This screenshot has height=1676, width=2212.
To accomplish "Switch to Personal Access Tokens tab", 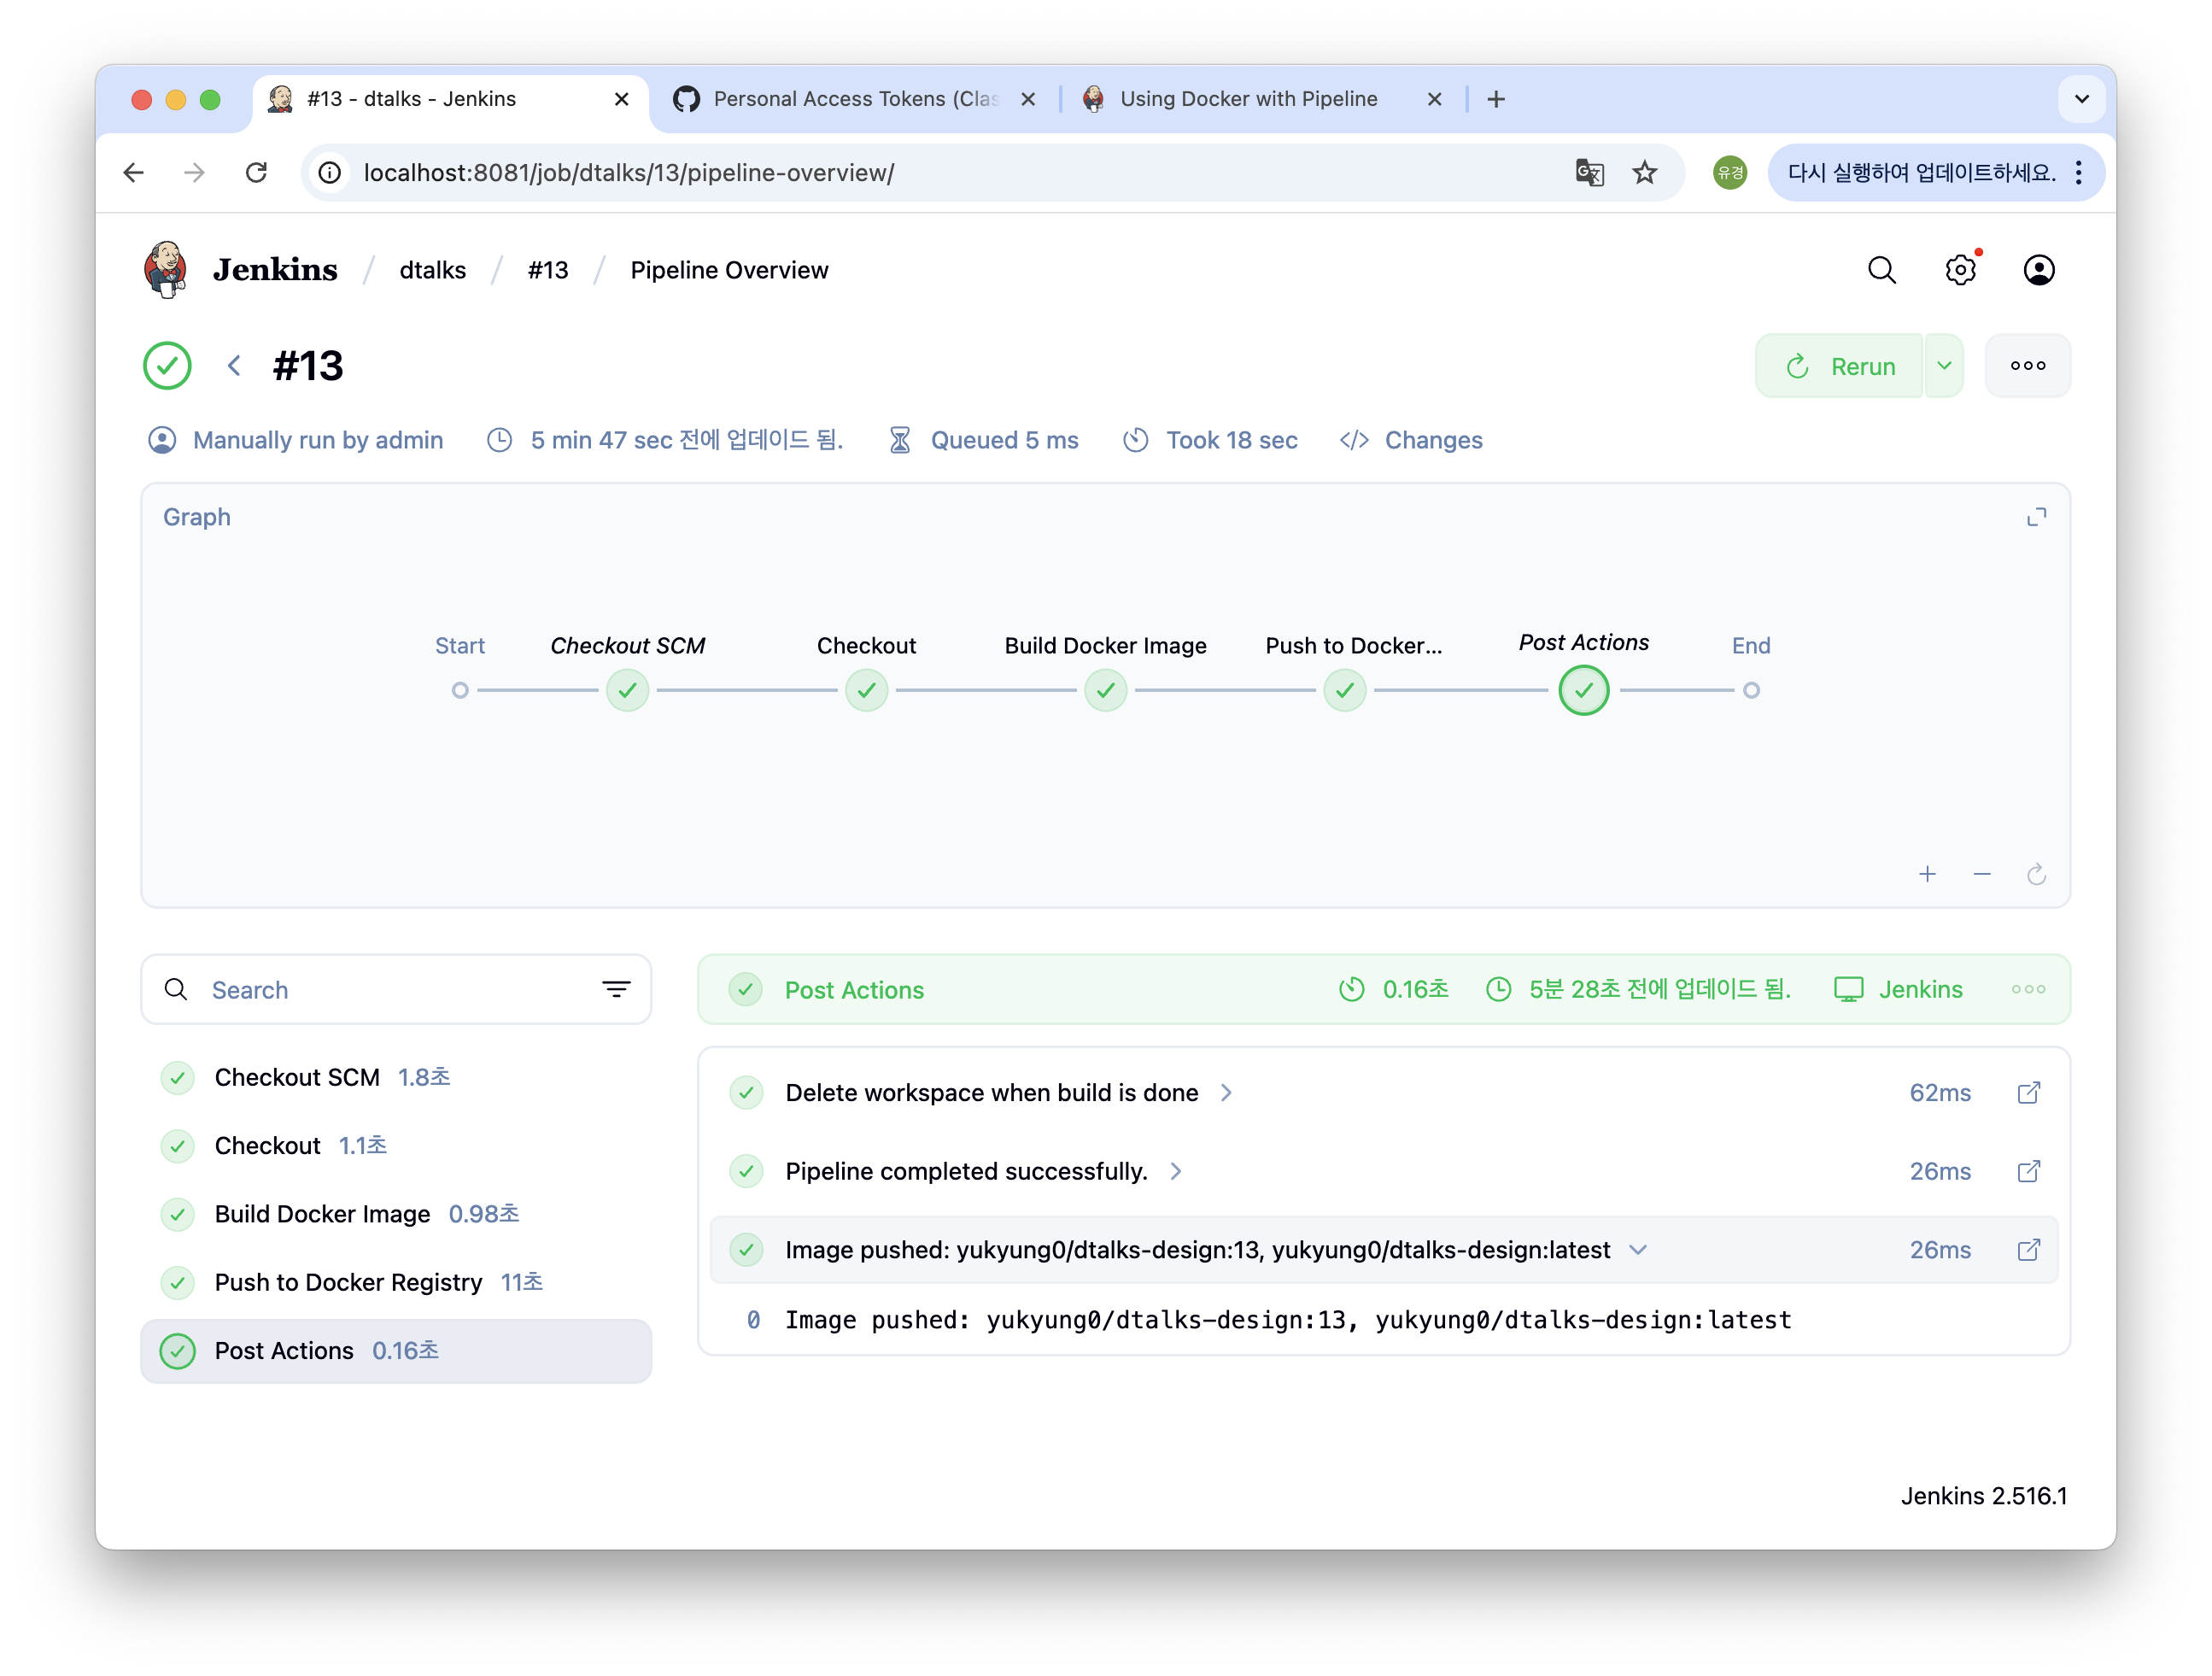I will 855,99.
